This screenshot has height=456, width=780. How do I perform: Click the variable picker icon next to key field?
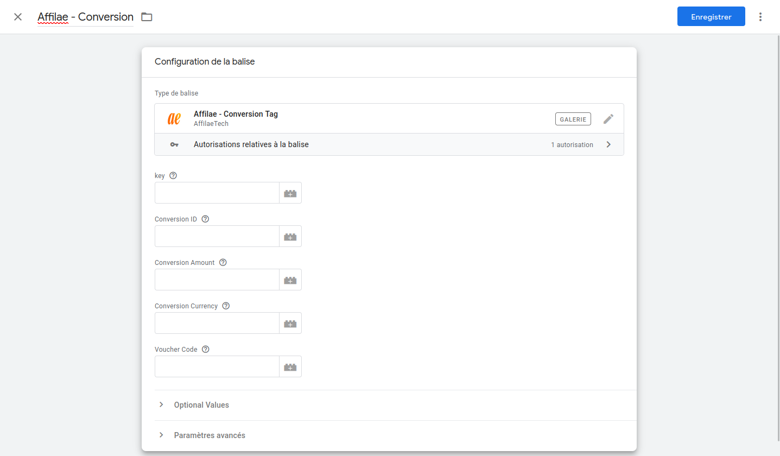coord(290,193)
